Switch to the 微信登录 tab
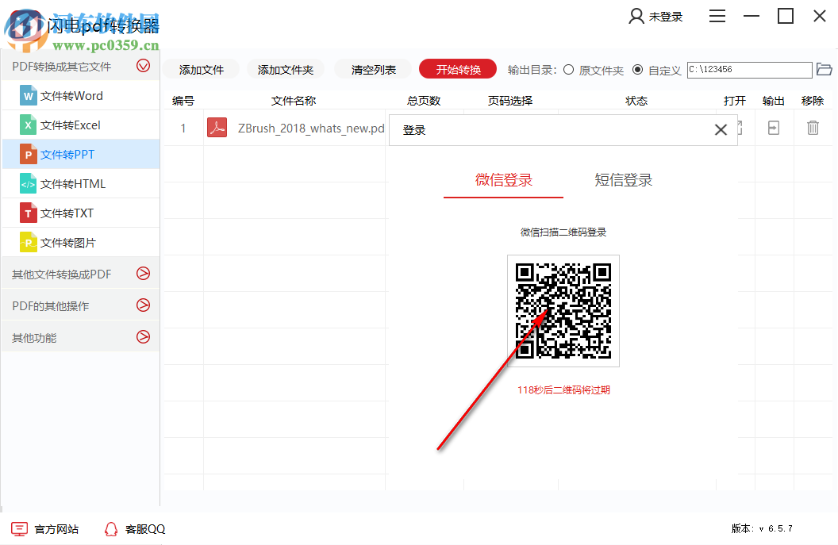The width and height of the screenshot is (838, 545). point(503,180)
